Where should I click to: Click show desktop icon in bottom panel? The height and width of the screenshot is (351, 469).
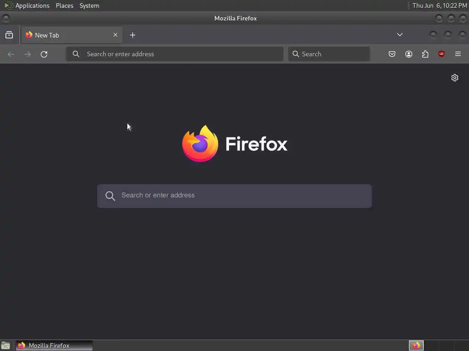pos(5,346)
